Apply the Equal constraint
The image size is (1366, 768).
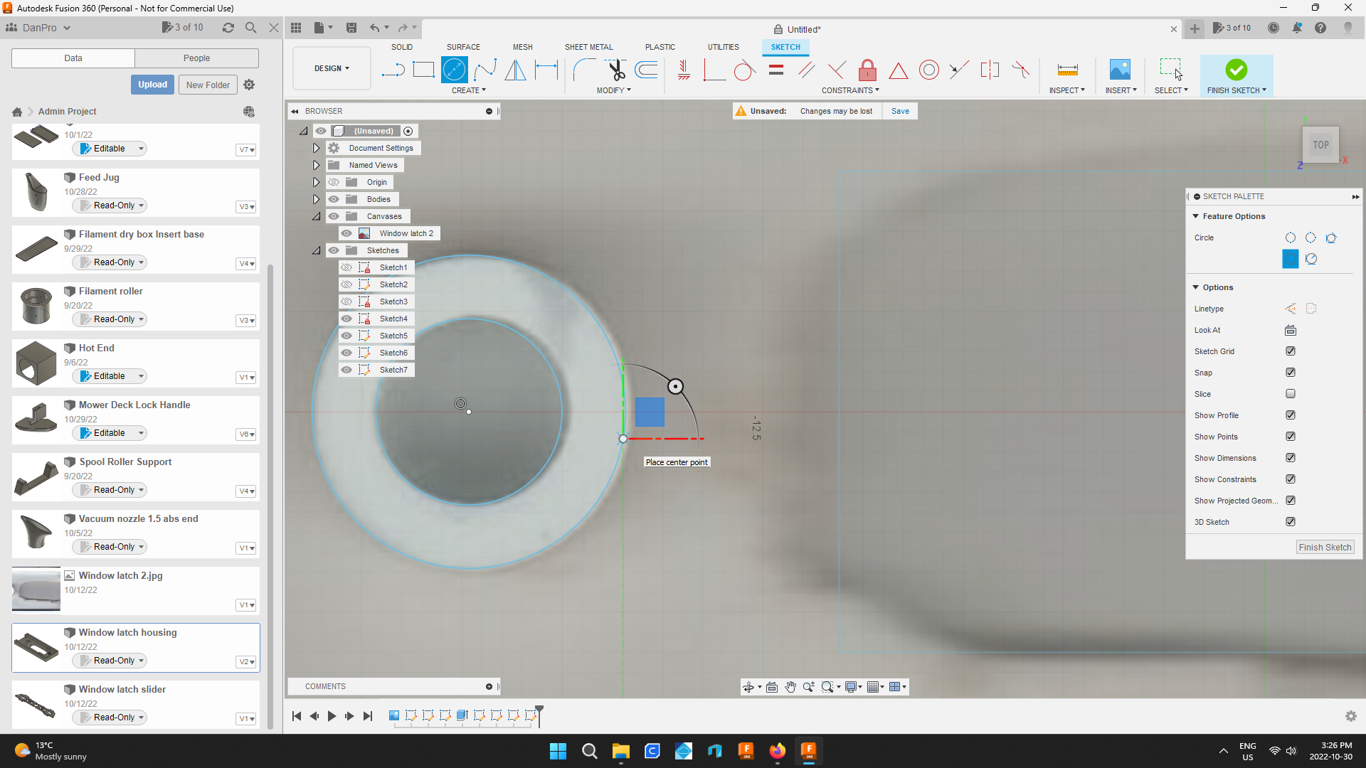point(775,70)
